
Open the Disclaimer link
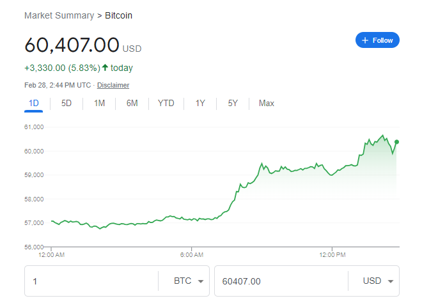[113, 85]
